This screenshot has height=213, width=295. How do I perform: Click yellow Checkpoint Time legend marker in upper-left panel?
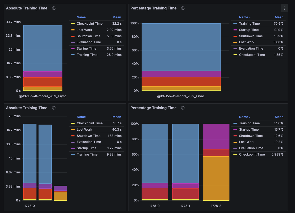point(73,24)
